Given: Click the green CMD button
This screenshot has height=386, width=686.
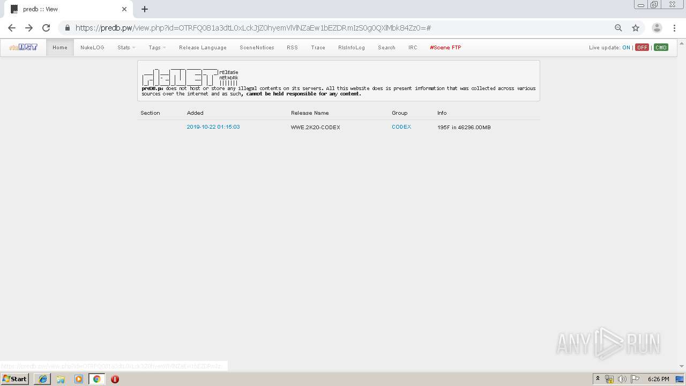Looking at the screenshot, I should pyautogui.click(x=661, y=48).
